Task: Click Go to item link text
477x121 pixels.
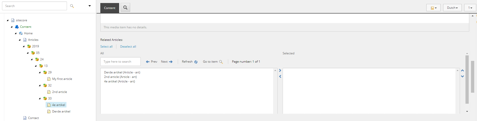Action: pyautogui.click(x=210, y=62)
